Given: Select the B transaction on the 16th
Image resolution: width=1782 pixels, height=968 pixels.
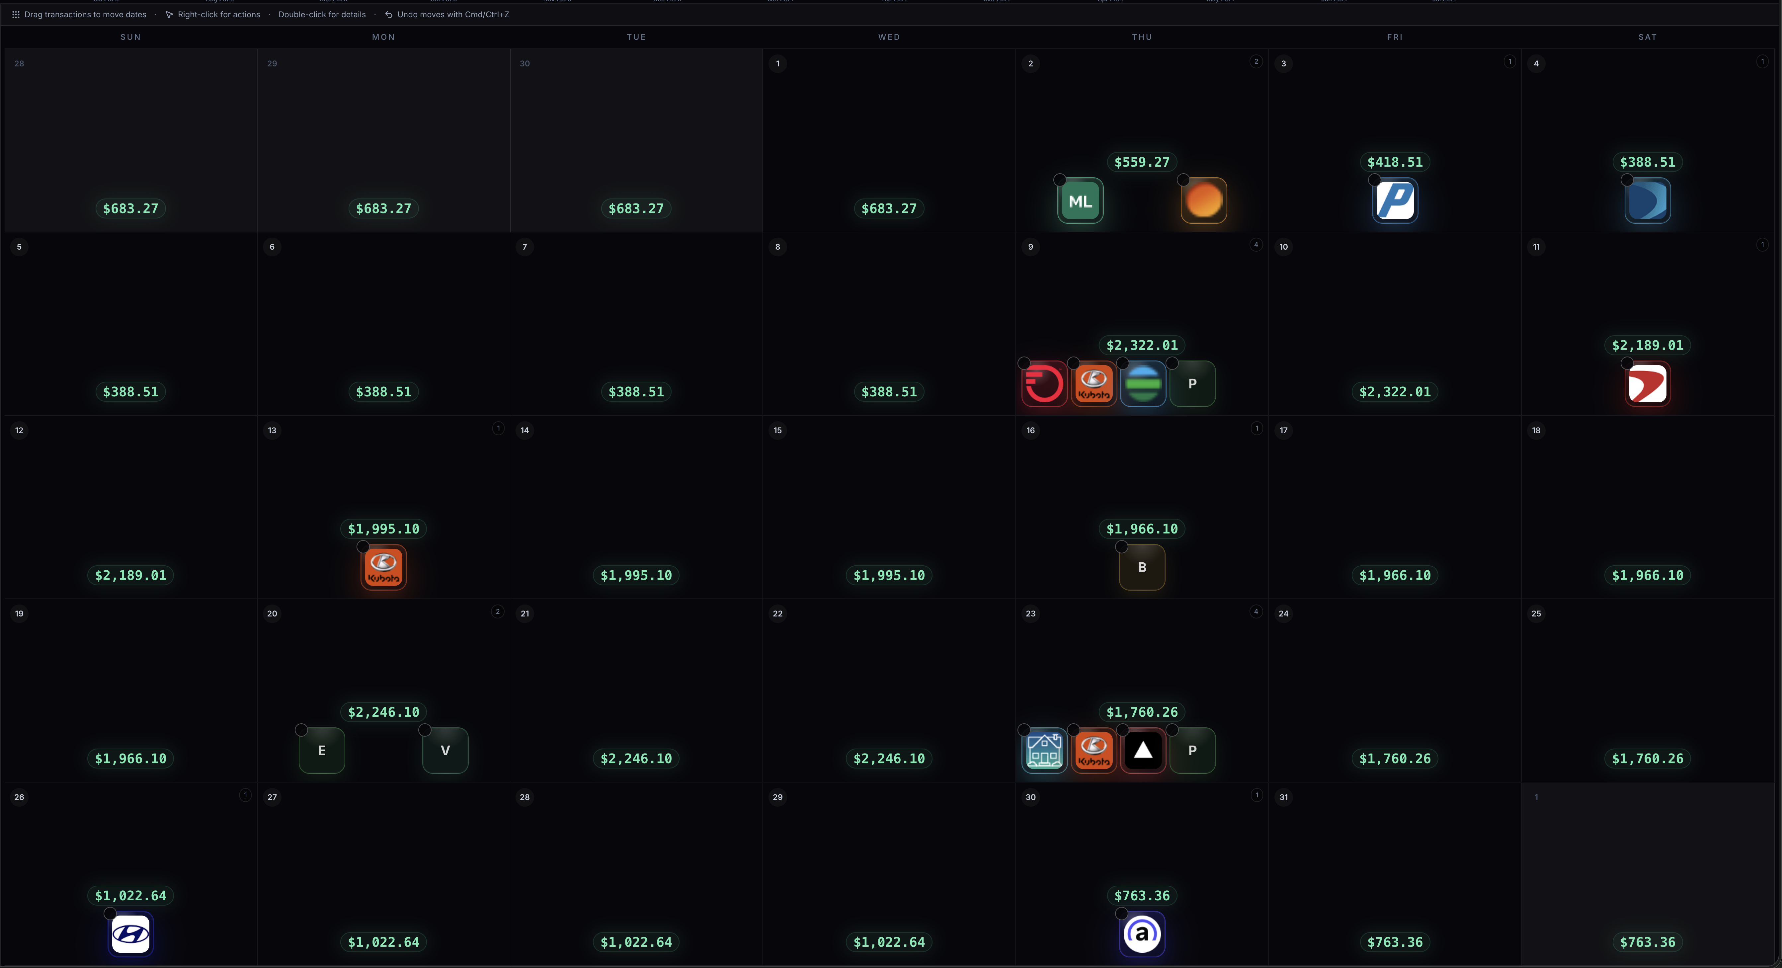Looking at the screenshot, I should [x=1142, y=567].
